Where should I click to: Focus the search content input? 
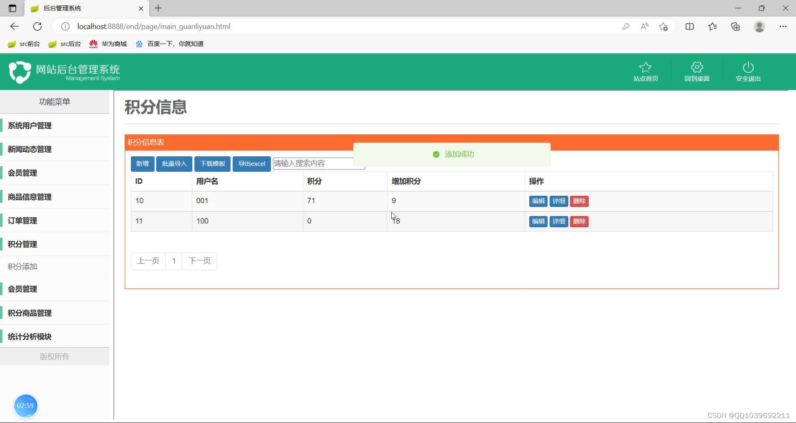319,163
